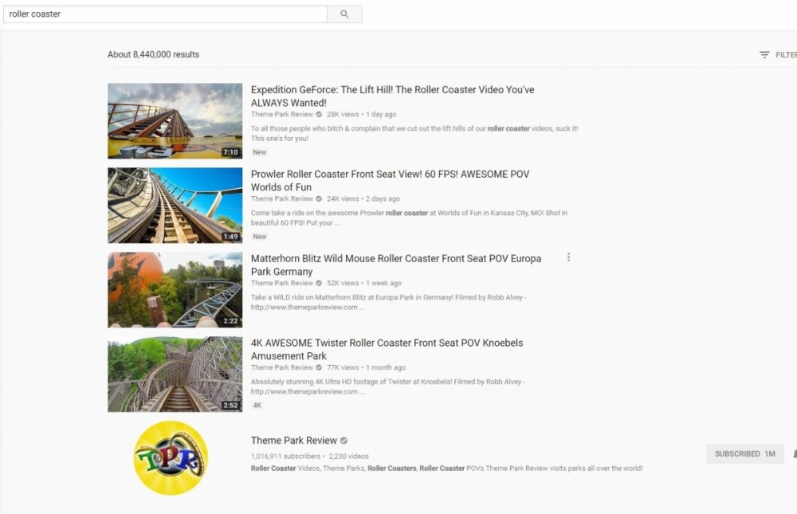Click the notification bell beside Subscribed
The image size is (797, 514).
click(x=794, y=454)
